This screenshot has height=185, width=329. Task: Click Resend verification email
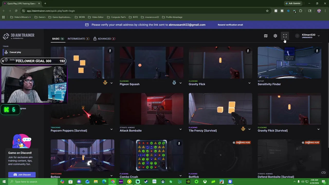click(230, 25)
